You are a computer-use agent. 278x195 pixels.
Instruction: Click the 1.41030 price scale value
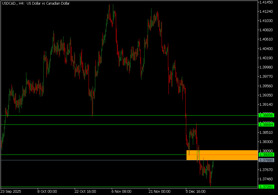[x=266, y=21]
